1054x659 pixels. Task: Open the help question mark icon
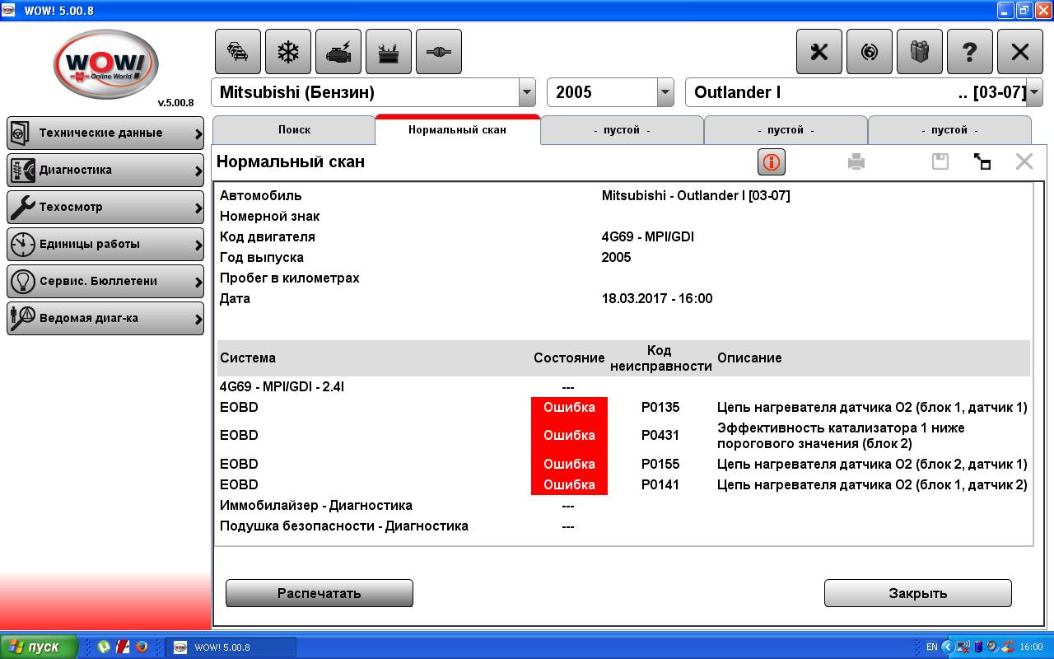[x=970, y=52]
